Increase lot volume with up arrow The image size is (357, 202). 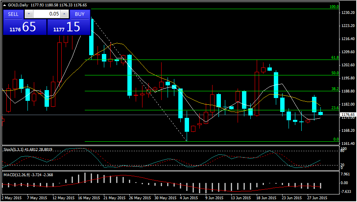tap(64, 14)
